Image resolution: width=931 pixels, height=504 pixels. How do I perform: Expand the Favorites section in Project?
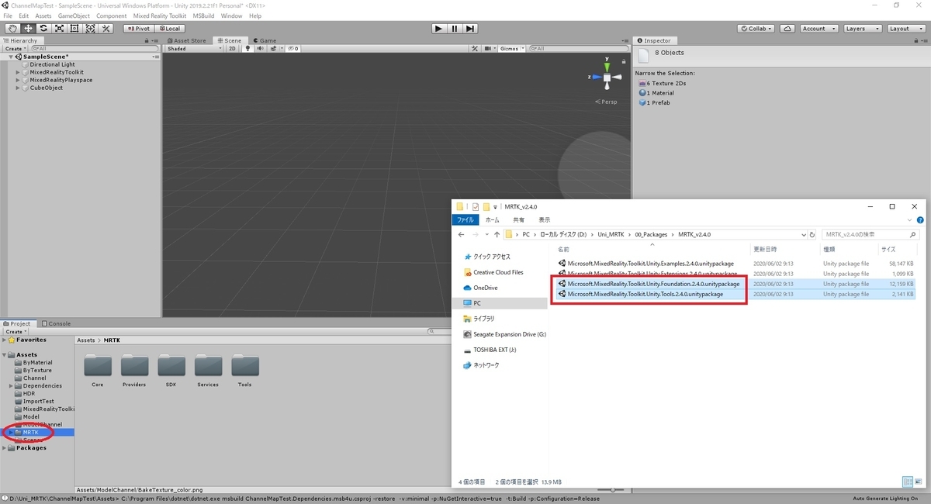5,340
